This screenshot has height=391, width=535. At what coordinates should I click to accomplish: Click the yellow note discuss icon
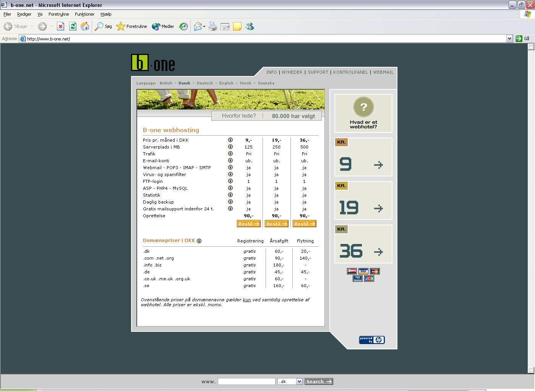[x=237, y=26]
